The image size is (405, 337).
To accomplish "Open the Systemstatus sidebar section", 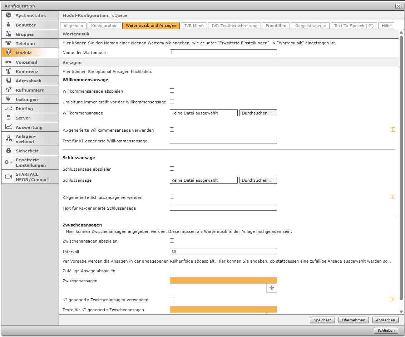I will coord(30,16).
